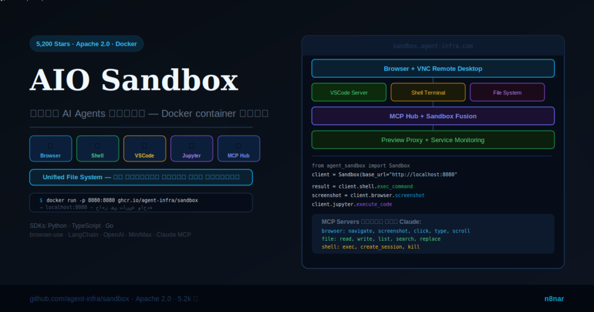594x312 pixels.
Task: Click the 'browser: navigate, screenshot, click' line
Action: coord(396,231)
